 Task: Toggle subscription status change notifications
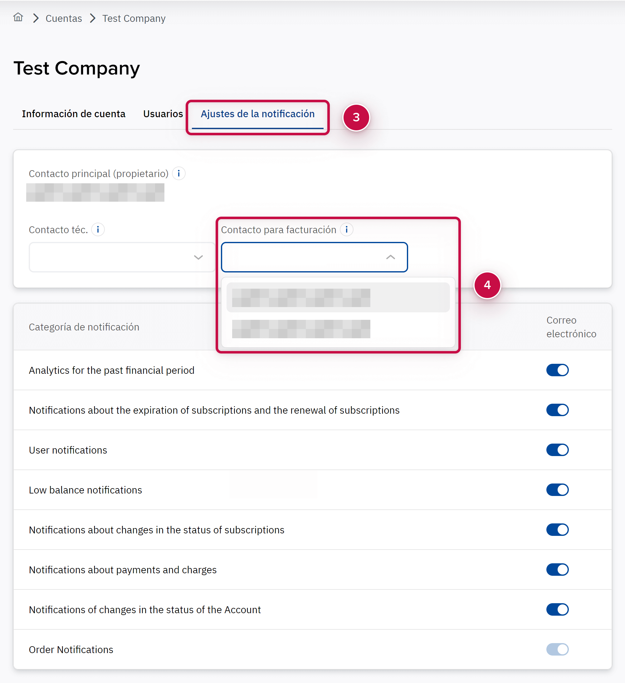557,530
